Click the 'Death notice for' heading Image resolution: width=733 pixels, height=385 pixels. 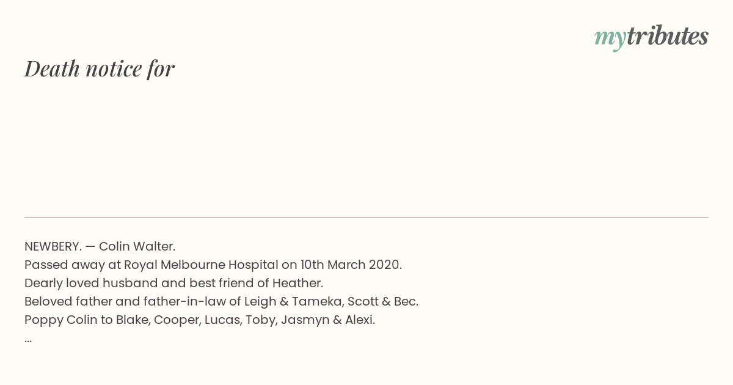[100, 68]
